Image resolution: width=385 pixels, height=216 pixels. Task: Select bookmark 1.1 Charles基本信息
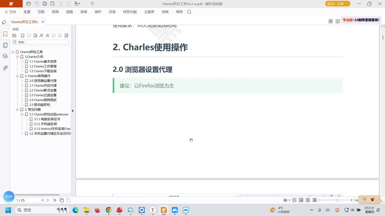click(x=43, y=61)
